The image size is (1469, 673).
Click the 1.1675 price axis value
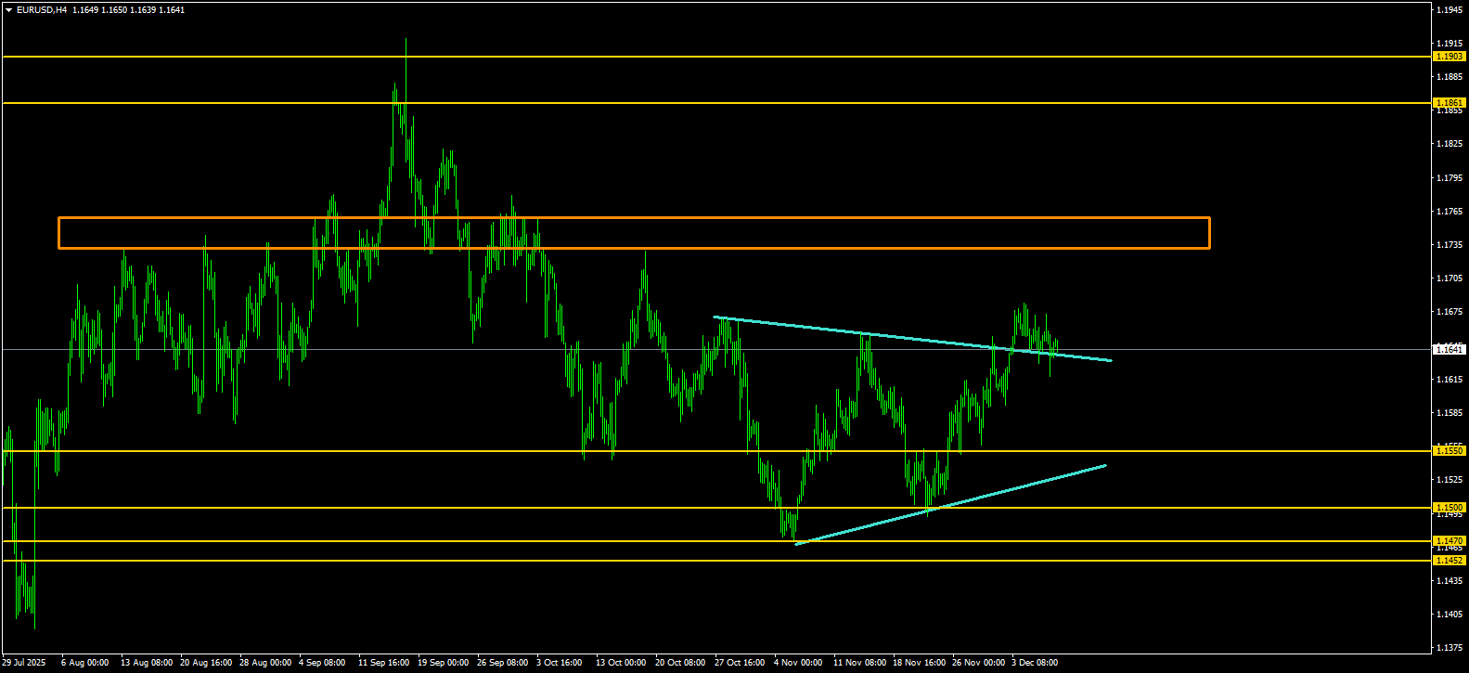[1450, 312]
